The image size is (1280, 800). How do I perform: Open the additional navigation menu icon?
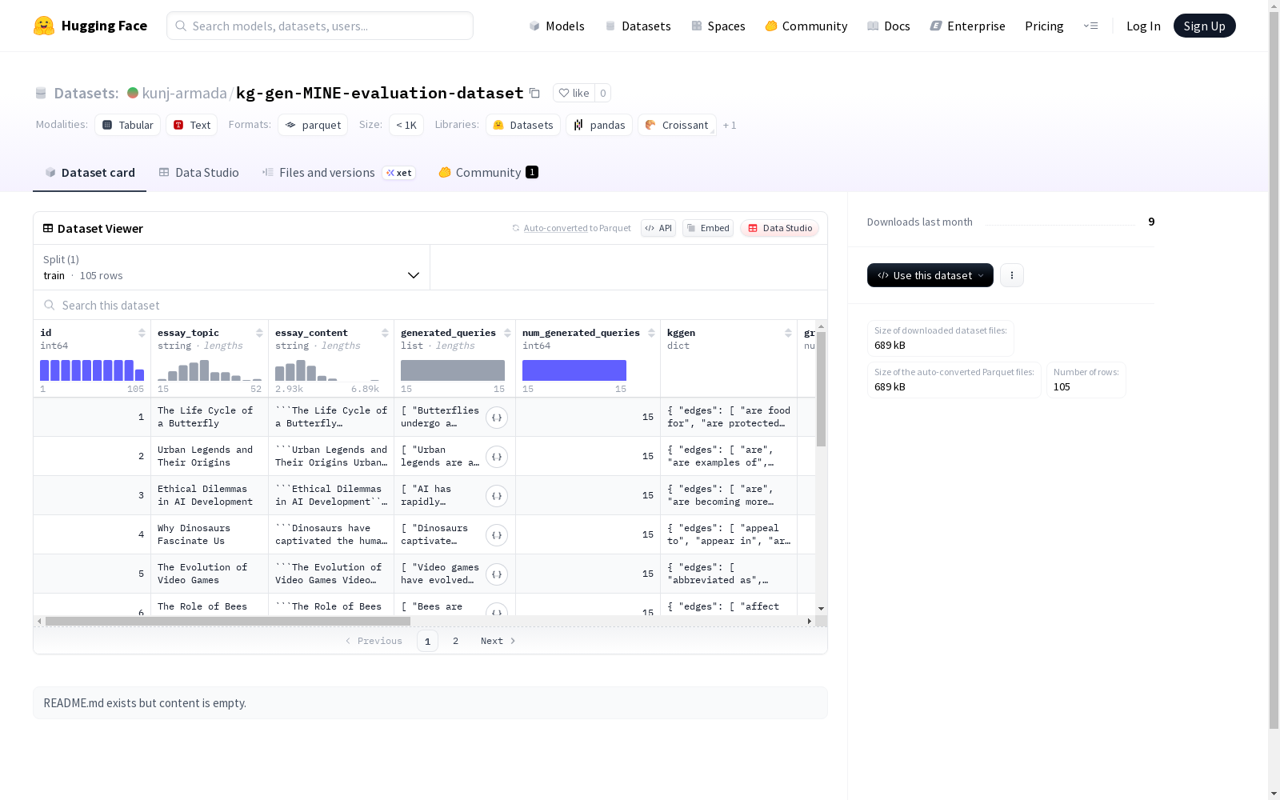(1090, 26)
